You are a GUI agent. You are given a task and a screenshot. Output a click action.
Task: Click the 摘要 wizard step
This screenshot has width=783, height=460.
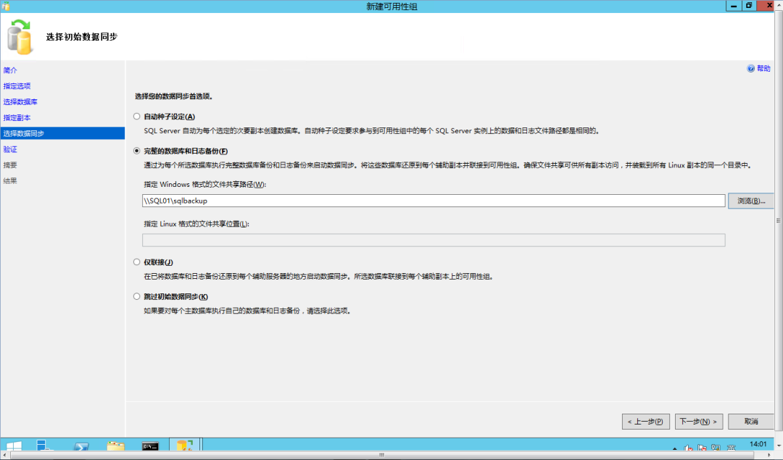(x=10, y=165)
